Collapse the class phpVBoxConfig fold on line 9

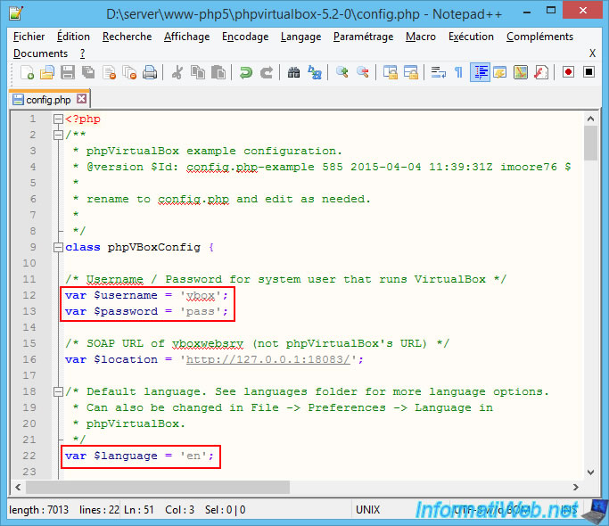pyautogui.click(x=58, y=248)
